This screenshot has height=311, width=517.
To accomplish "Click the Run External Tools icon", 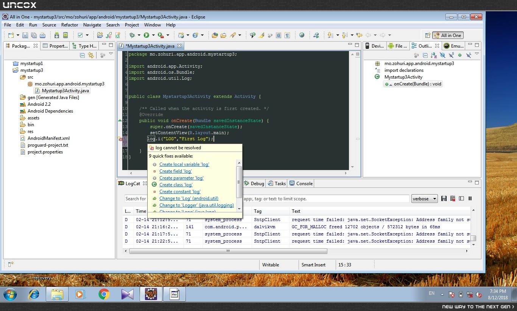I will coord(160,35).
